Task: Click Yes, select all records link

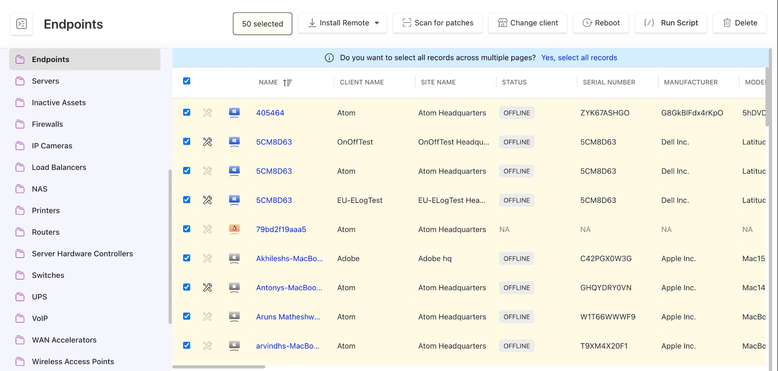Action: 579,58
